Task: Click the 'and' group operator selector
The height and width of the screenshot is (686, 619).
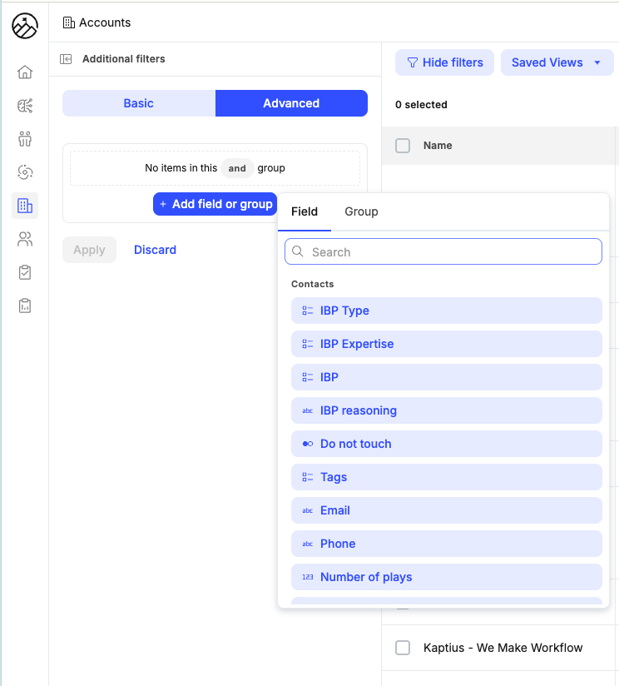Action: coord(237,168)
